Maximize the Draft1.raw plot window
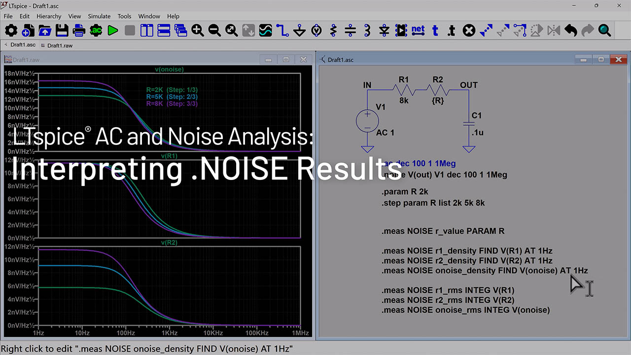 286,60
